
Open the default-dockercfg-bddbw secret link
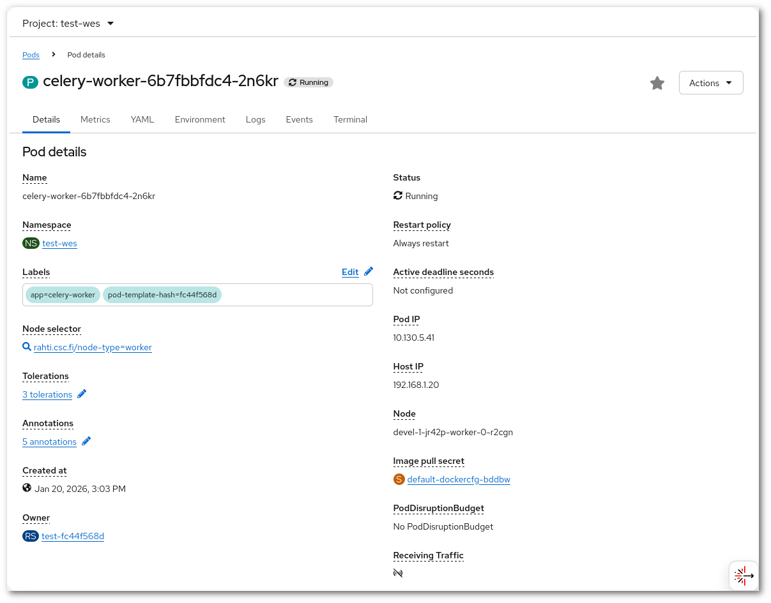tap(459, 479)
